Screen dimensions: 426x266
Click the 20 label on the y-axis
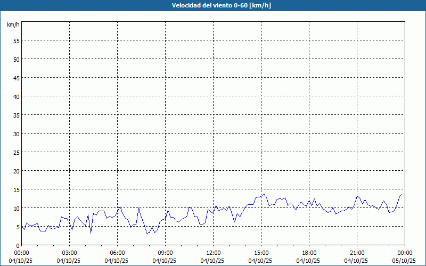click(x=16, y=171)
